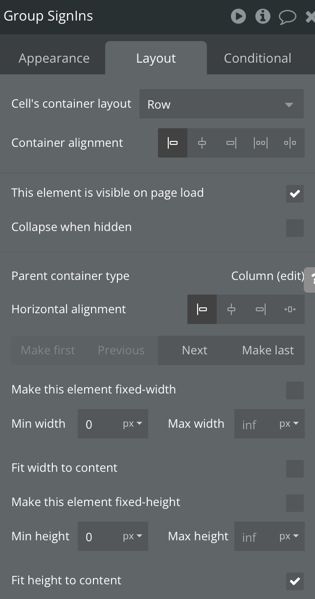Set container alignment to right

pos(231,143)
